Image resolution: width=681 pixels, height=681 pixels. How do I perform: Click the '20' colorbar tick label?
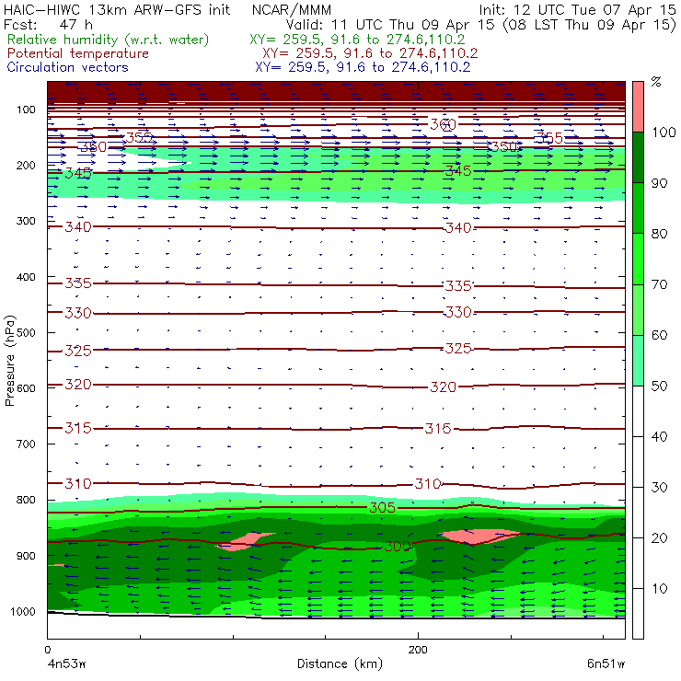pyautogui.click(x=659, y=538)
